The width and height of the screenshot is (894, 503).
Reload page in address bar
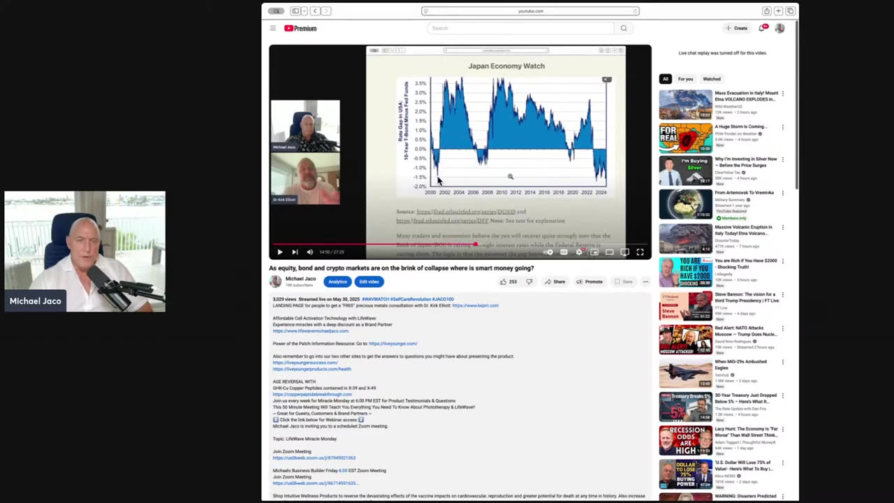tap(635, 11)
